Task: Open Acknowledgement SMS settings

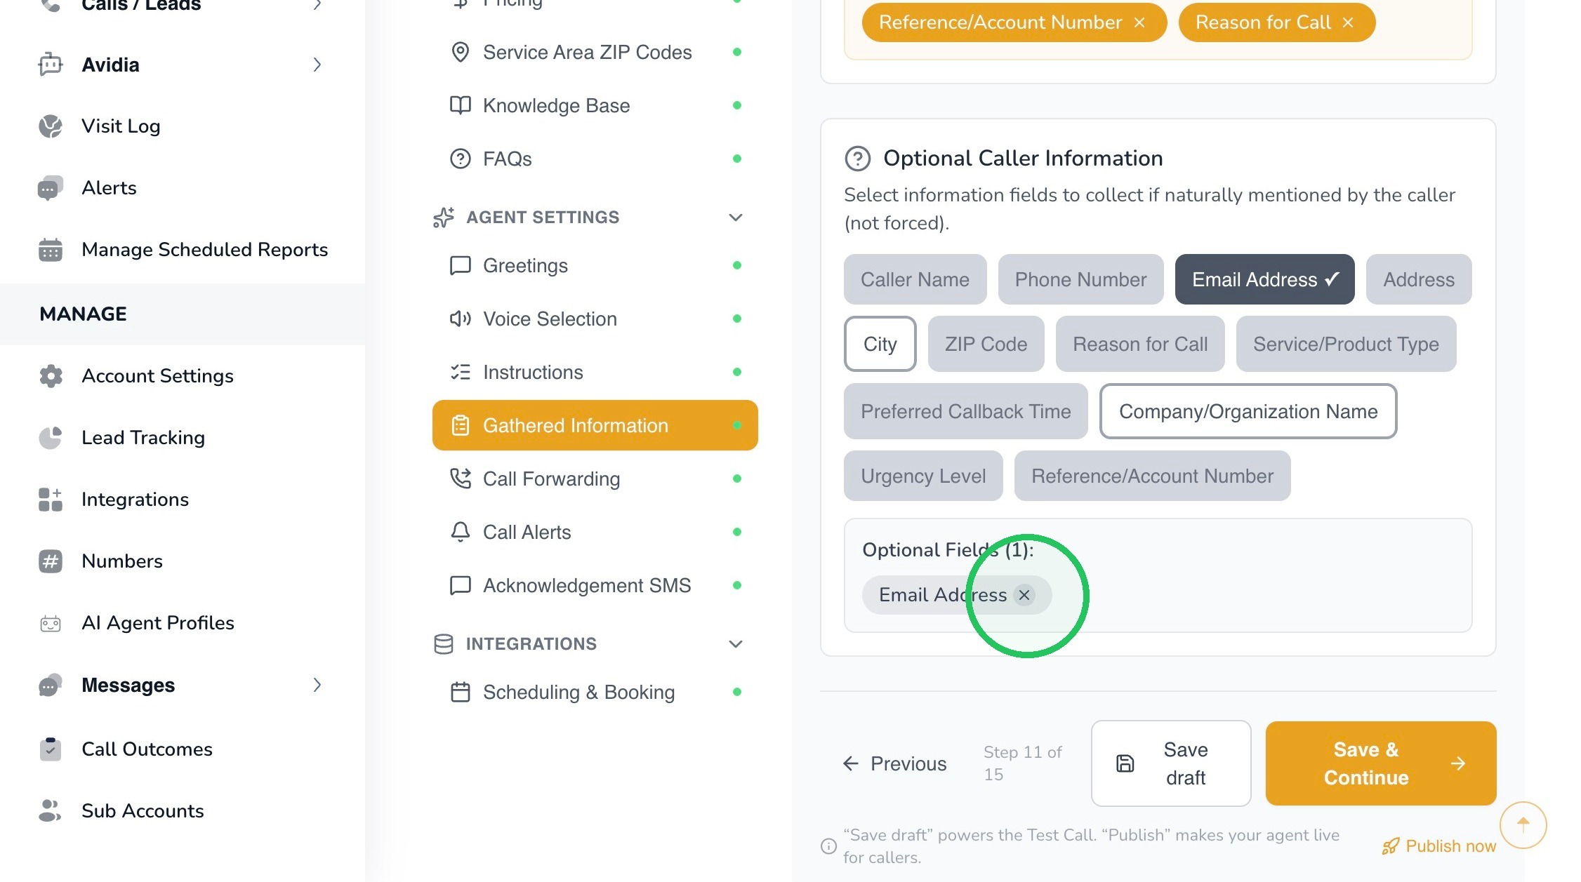Action: point(595,585)
